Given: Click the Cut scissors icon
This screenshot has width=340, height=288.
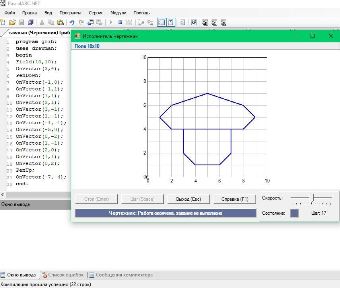Looking at the screenshot, I should tap(41, 23).
